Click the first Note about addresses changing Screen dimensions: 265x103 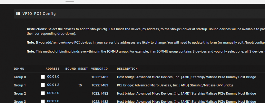pyautogui.click(x=146, y=43)
